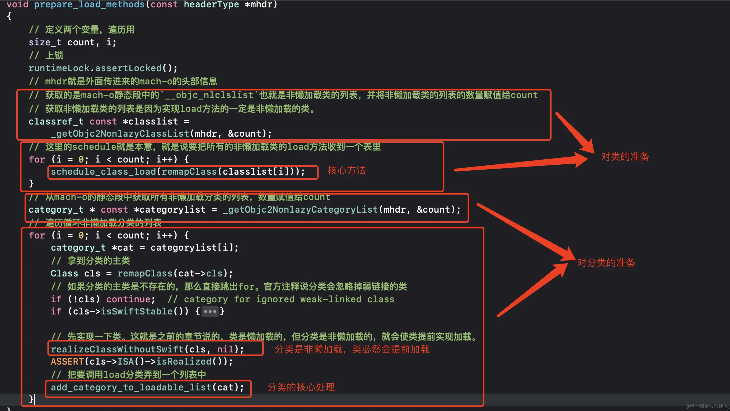730x411 pixels.
Task: Click the size_t type keyword
Action: point(45,42)
